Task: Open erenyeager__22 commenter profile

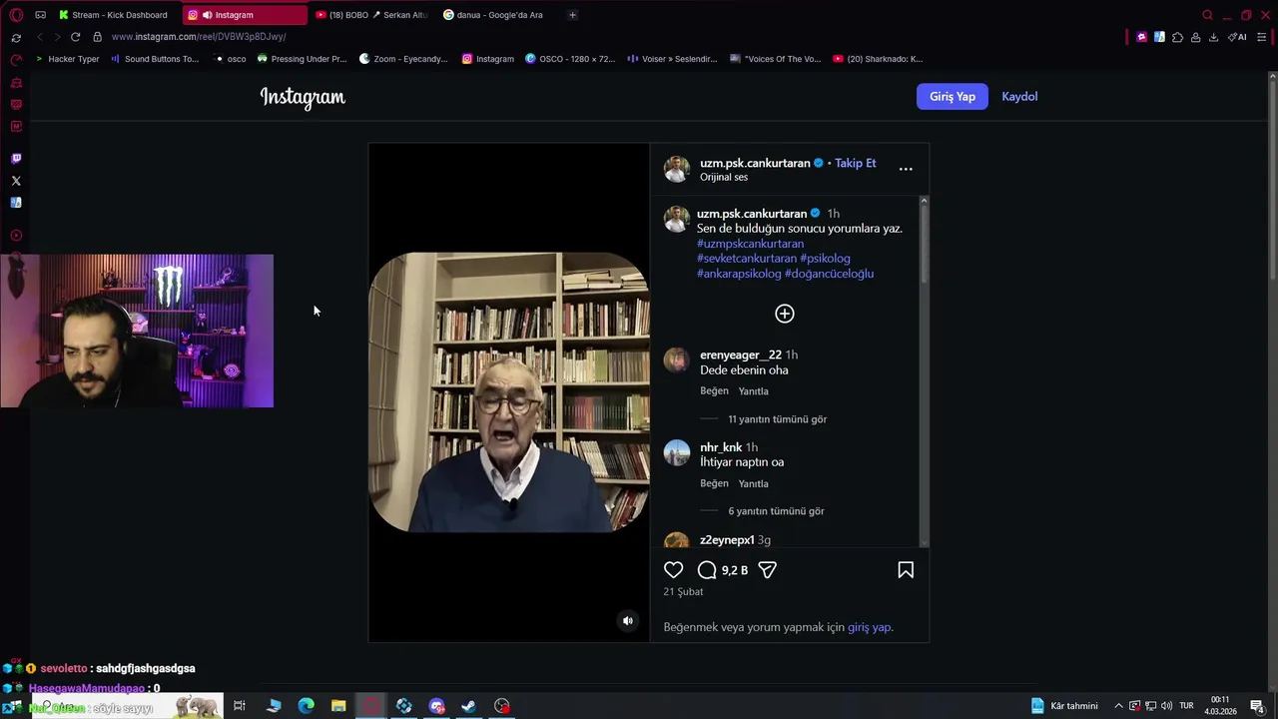Action: pyautogui.click(x=741, y=355)
